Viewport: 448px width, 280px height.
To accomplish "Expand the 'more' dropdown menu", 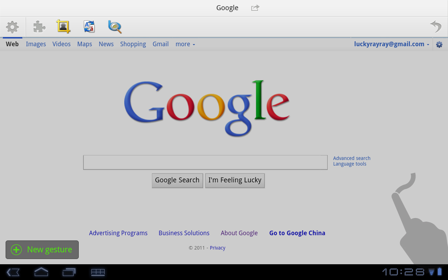I will click(x=185, y=44).
